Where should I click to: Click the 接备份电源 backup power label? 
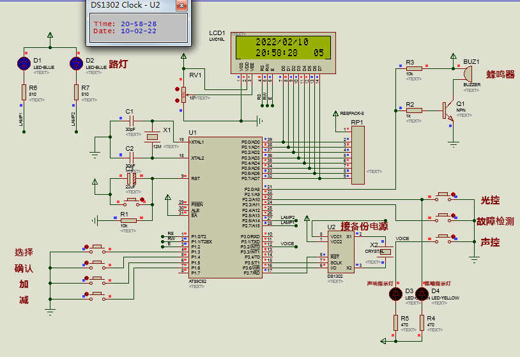(x=364, y=226)
